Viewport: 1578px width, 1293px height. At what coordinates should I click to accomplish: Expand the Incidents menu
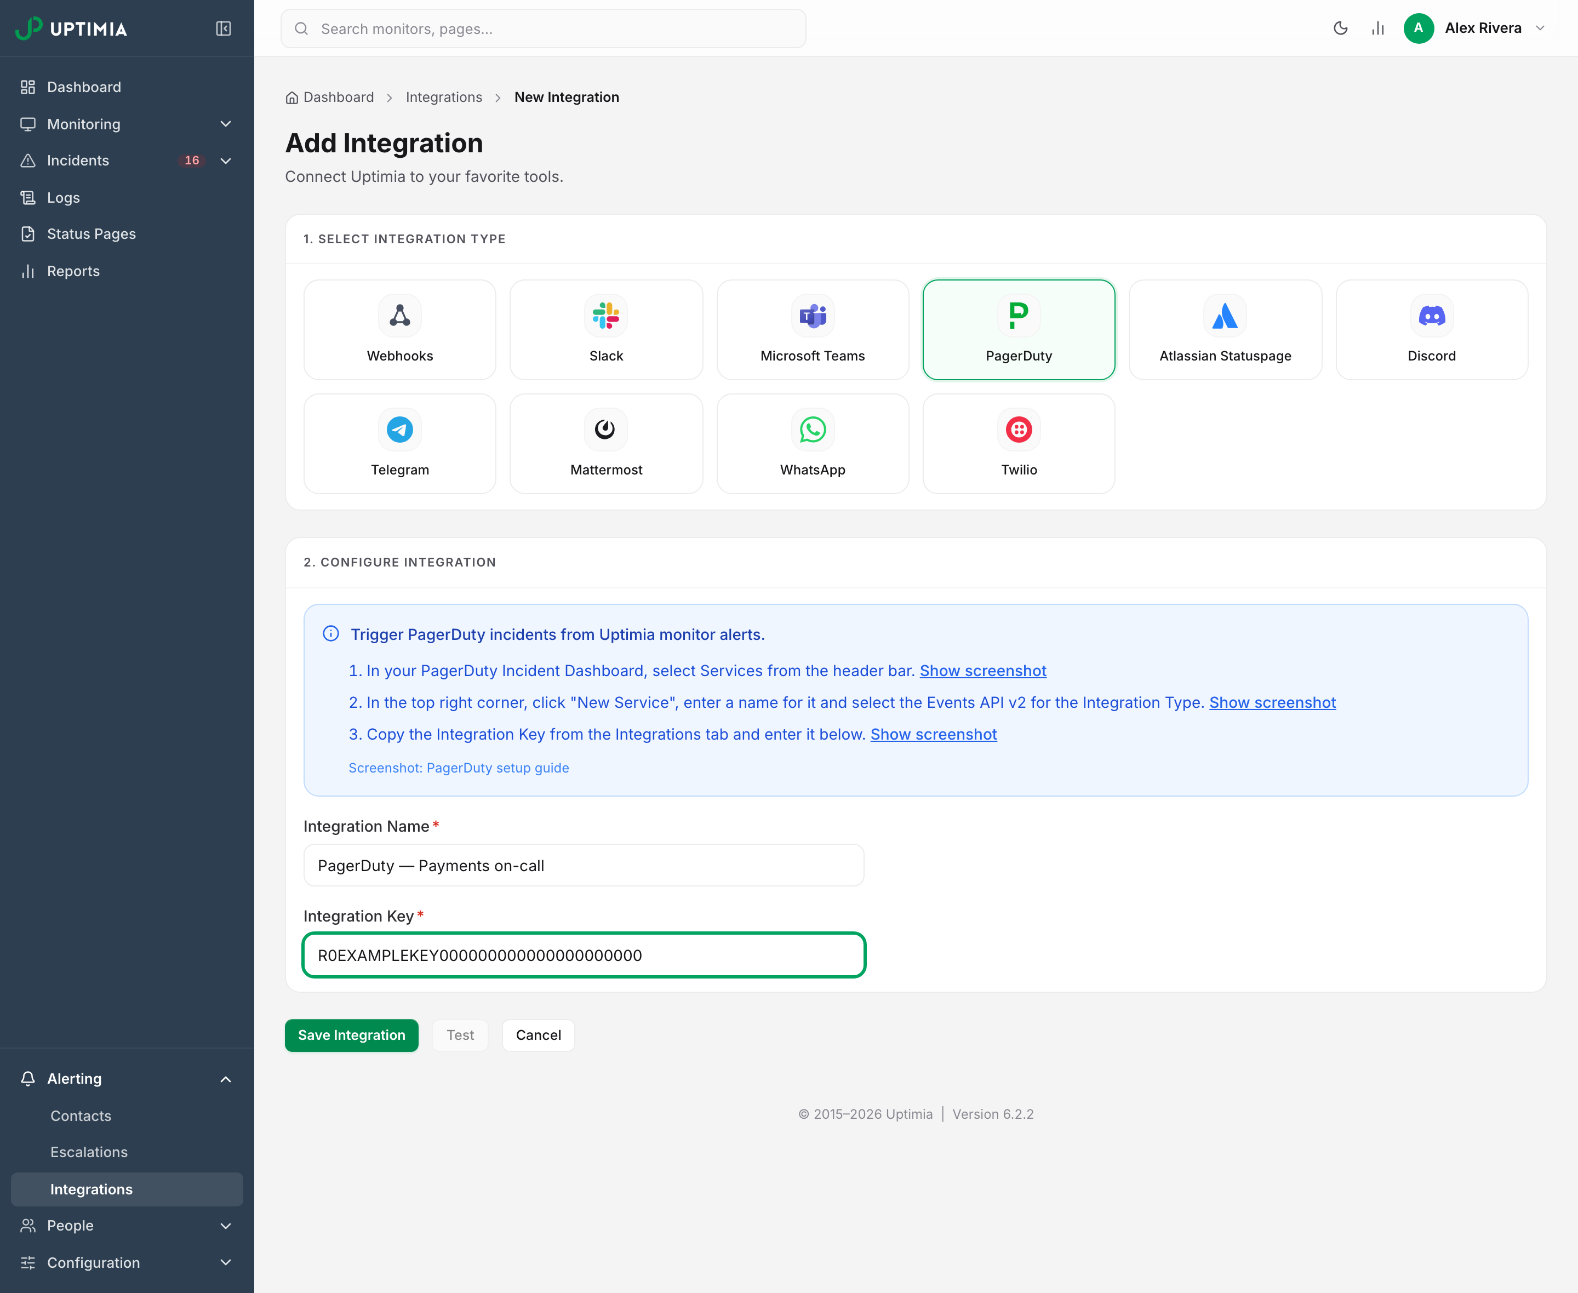point(127,161)
